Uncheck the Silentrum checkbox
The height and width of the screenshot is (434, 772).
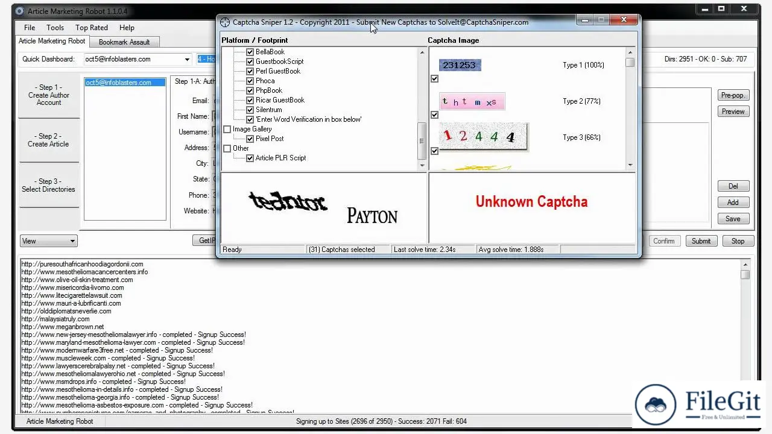point(250,110)
